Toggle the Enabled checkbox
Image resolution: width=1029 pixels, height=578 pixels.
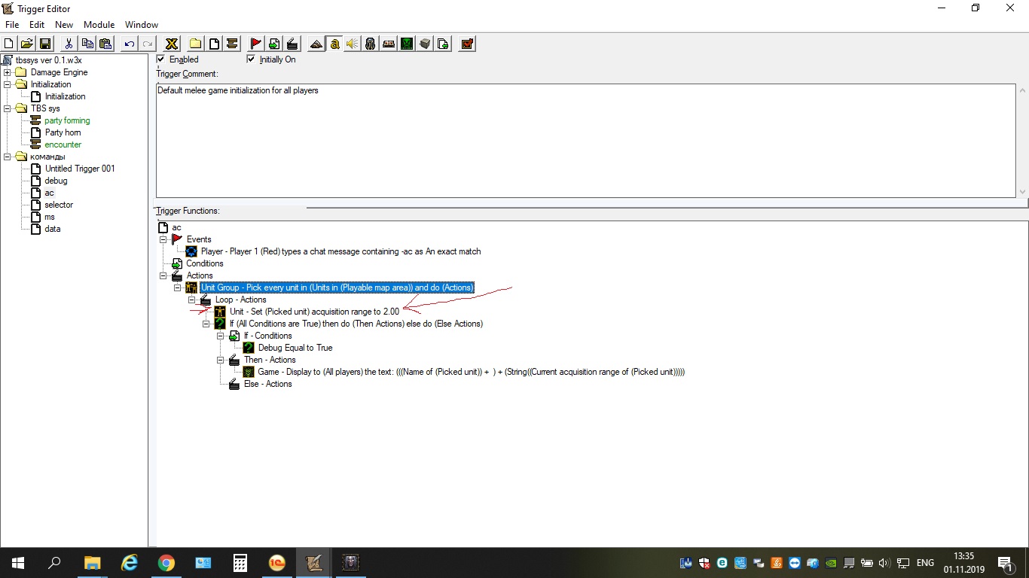point(160,59)
